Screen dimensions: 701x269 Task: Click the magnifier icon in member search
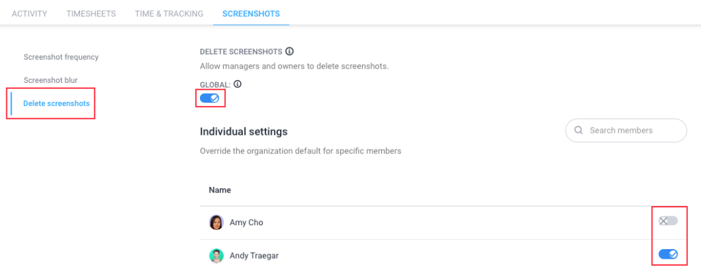578,131
